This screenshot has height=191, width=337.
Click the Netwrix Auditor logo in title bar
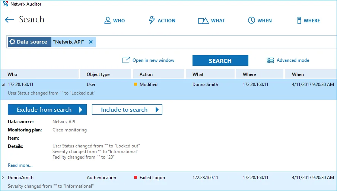6,4
